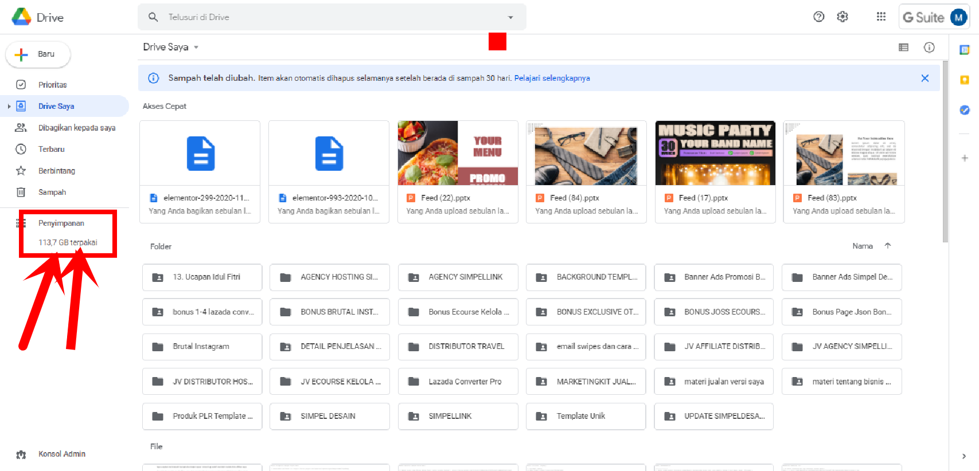Open Konsol Admin
This screenshot has width=979, height=471.
[62, 454]
